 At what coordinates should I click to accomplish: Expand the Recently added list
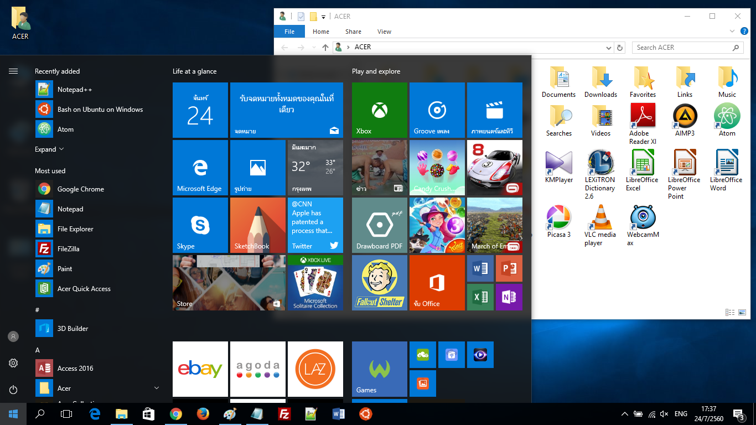(50, 149)
